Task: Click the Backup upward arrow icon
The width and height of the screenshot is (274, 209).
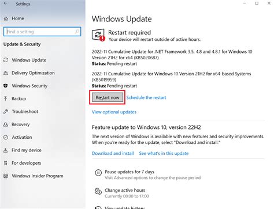Action: 6,98
